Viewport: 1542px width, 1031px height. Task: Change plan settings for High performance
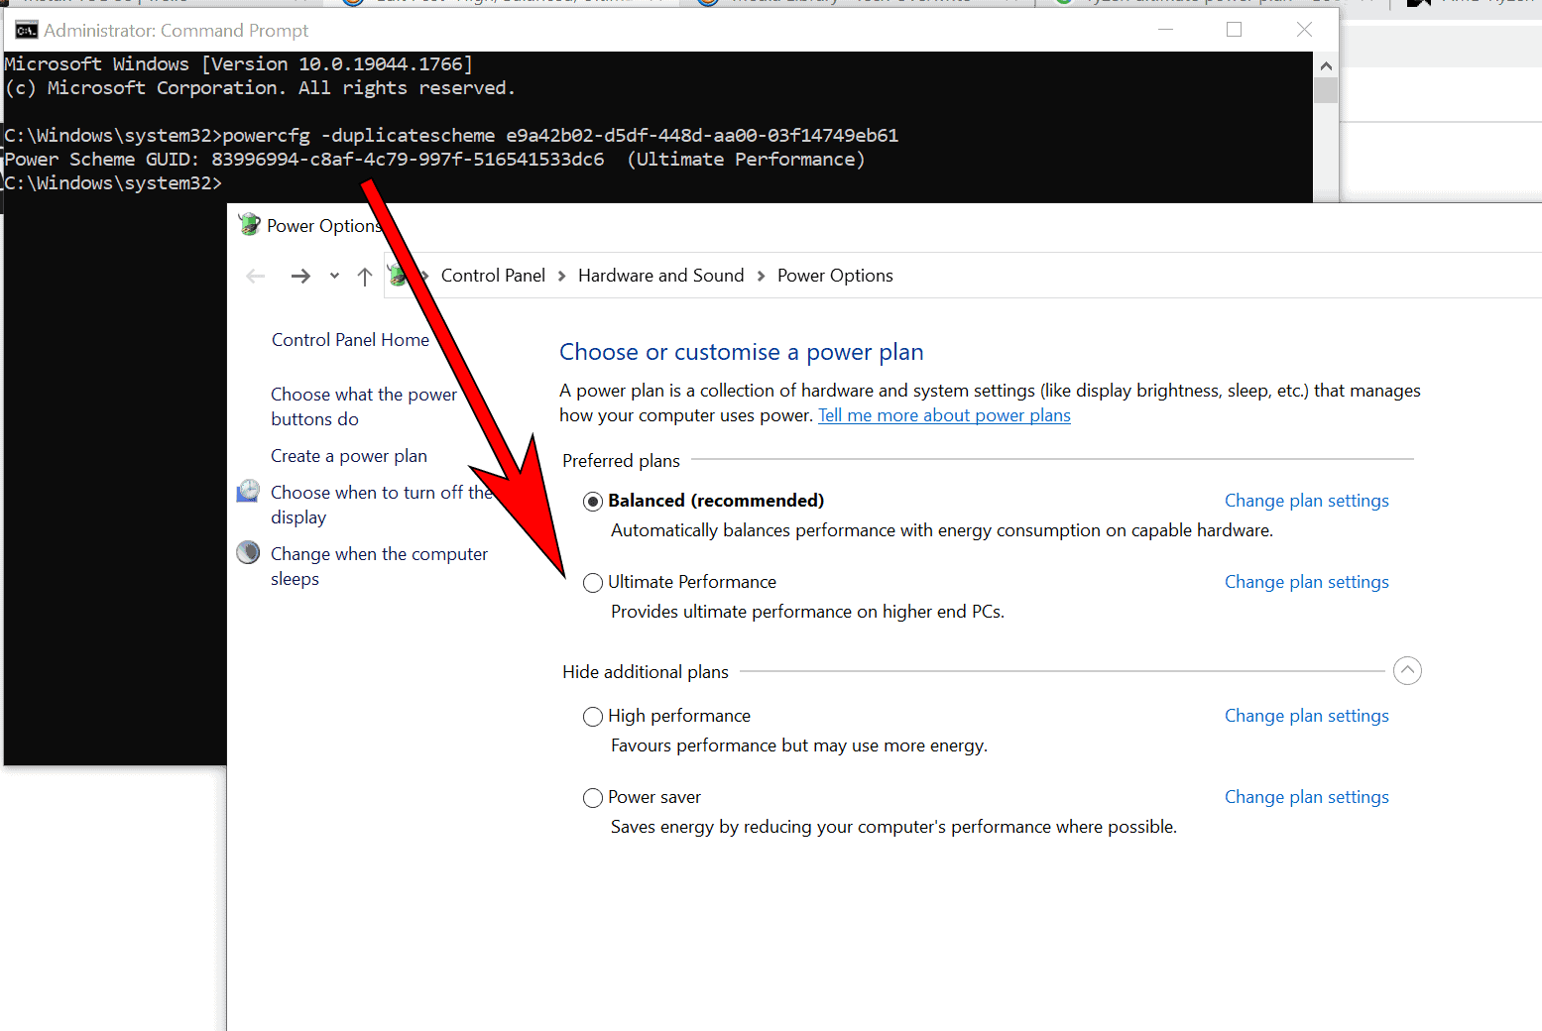pyautogui.click(x=1306, y=716)
